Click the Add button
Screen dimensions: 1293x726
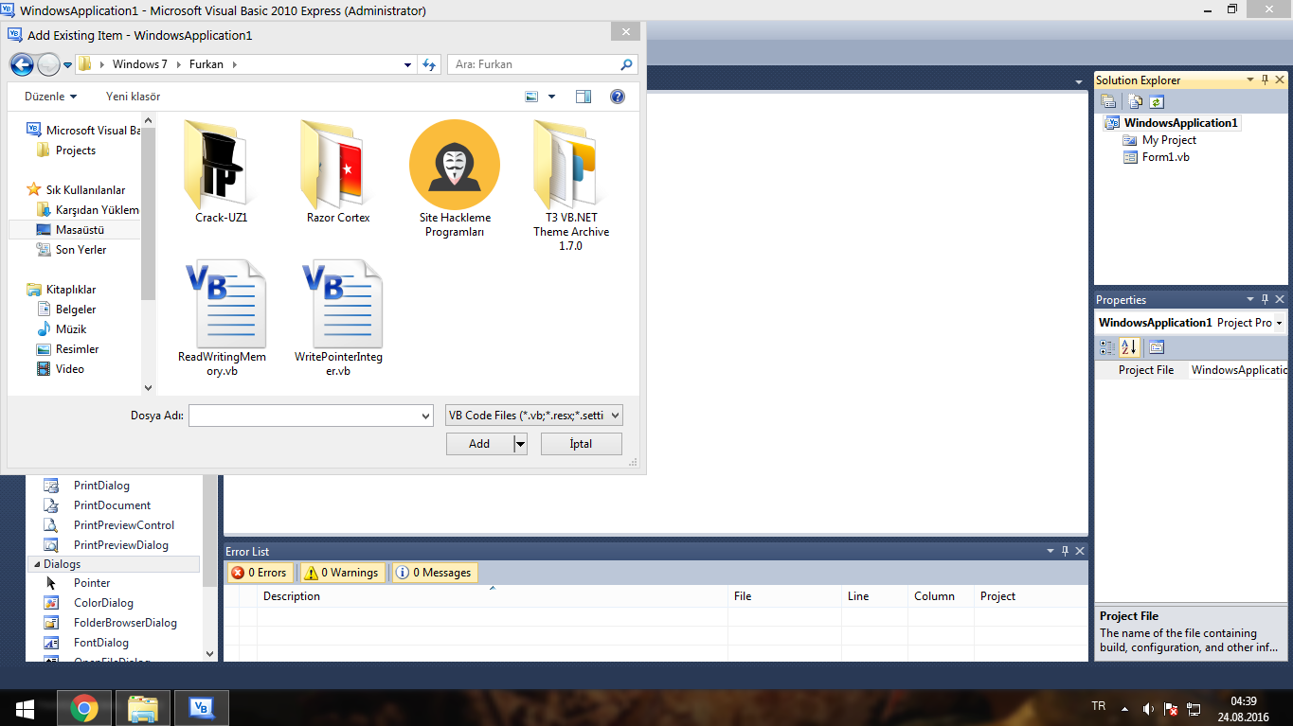click(x=479, y=444)
